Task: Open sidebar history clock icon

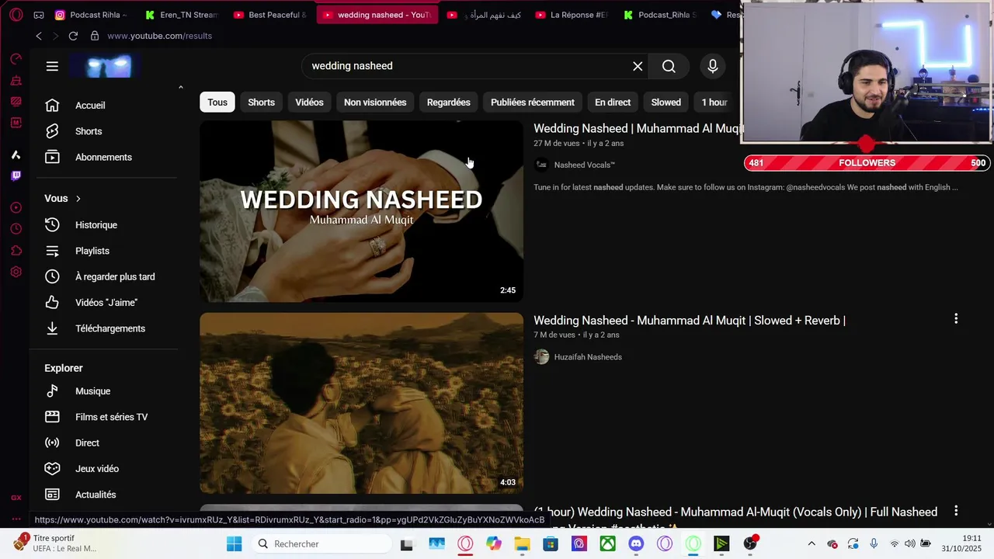Action: click(x=16, y=229)
